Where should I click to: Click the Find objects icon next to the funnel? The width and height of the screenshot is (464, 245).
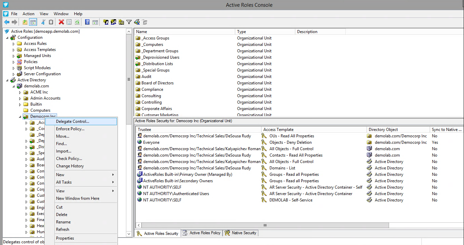click(137, 22)
